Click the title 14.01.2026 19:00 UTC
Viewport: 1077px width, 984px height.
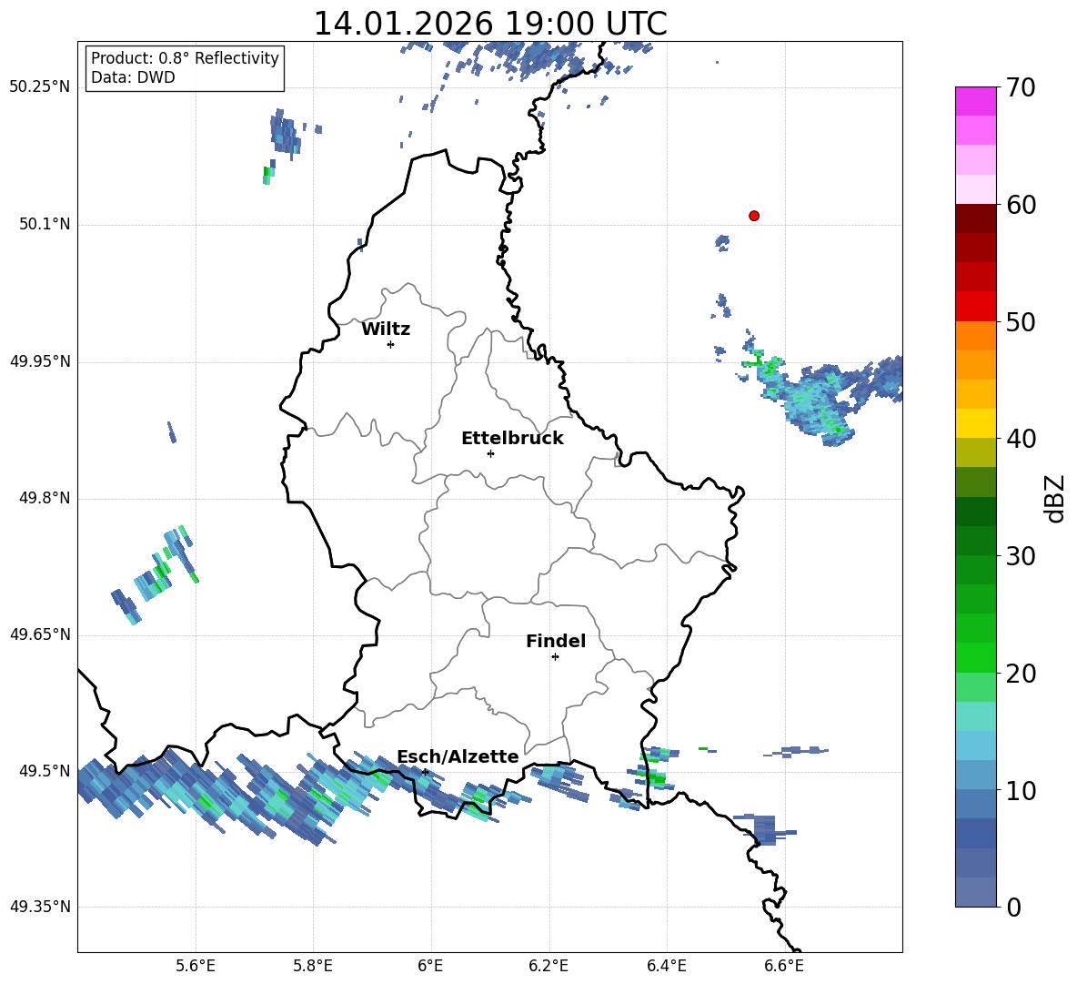click(489, 24)
